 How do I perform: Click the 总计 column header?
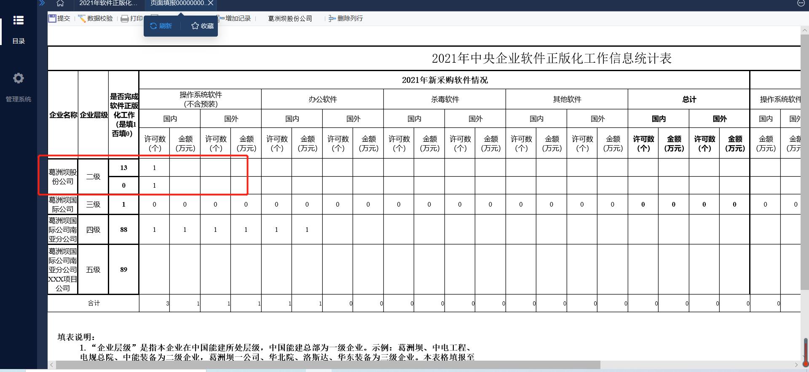pyautogui.click(x=689, y=99)
